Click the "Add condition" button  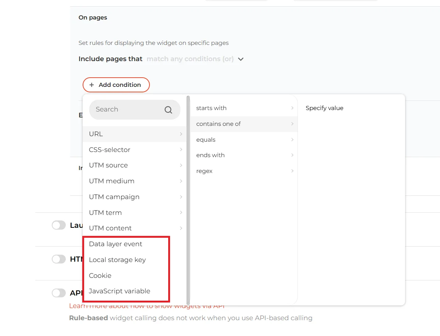116,85
